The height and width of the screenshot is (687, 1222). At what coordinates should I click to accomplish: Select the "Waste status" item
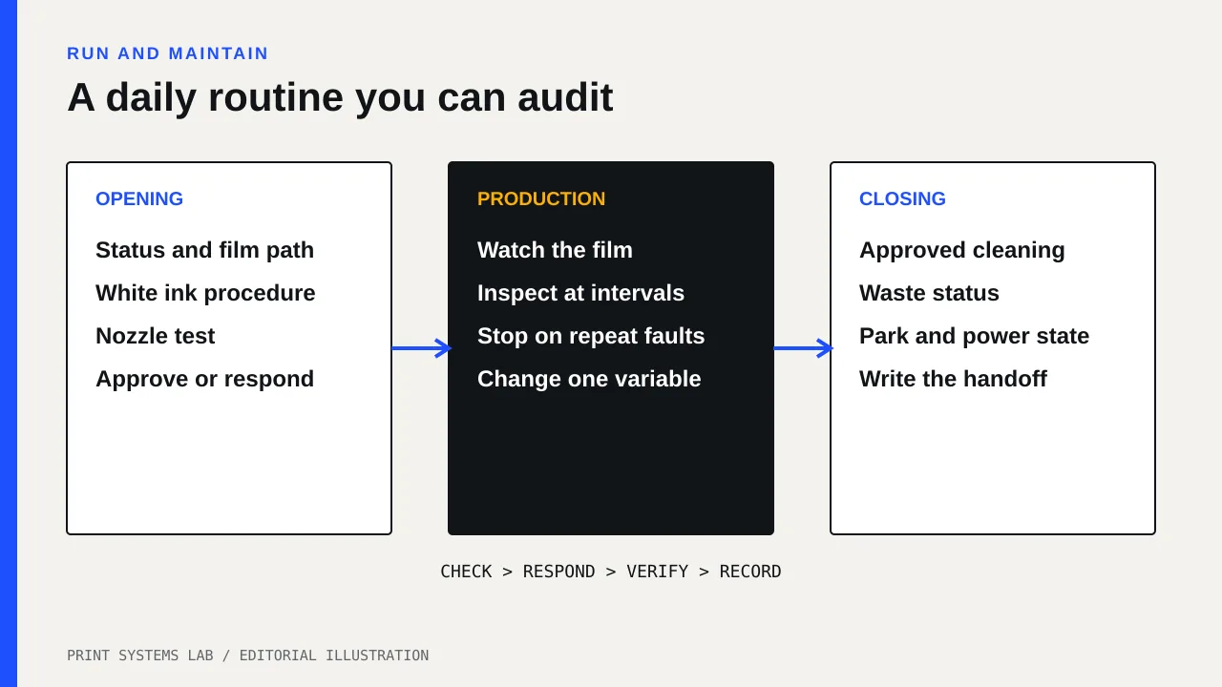coord(929,293)
